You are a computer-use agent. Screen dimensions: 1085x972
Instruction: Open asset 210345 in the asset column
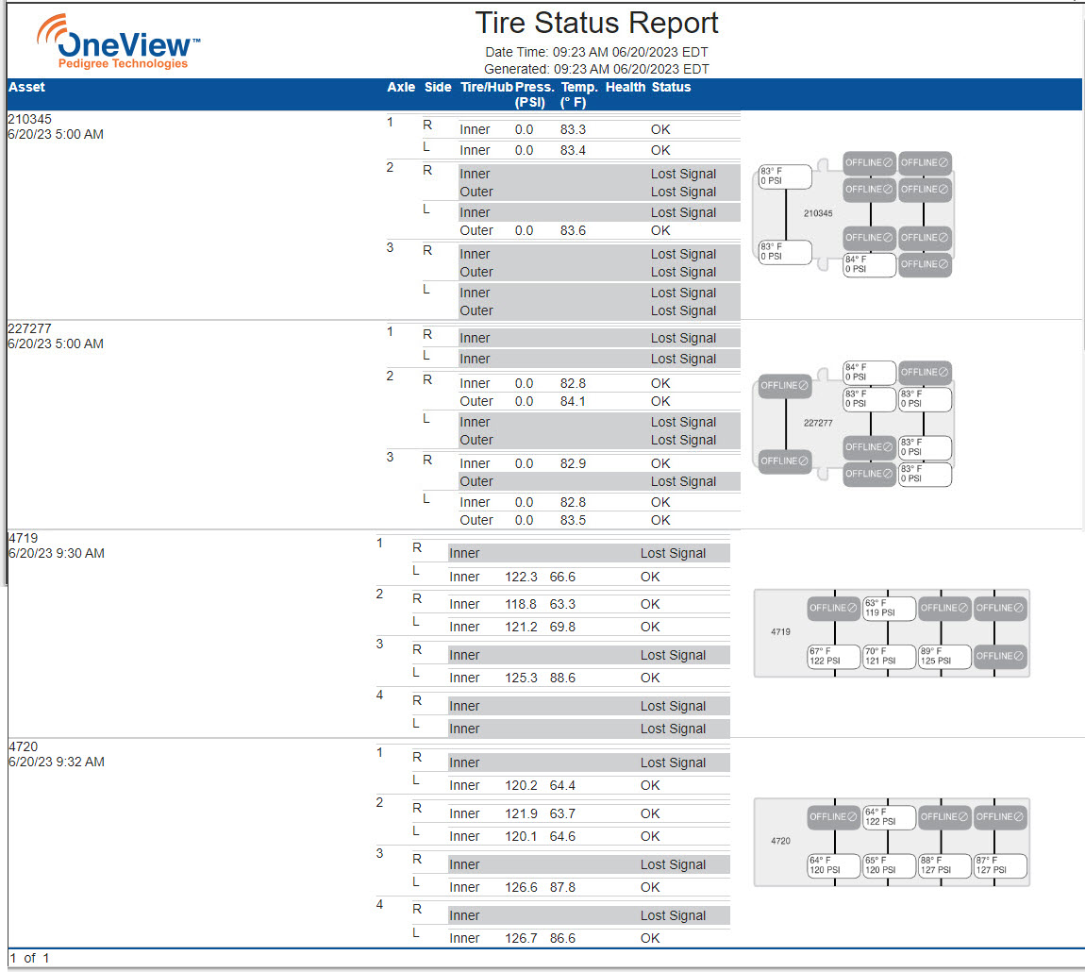coord(29,120)
